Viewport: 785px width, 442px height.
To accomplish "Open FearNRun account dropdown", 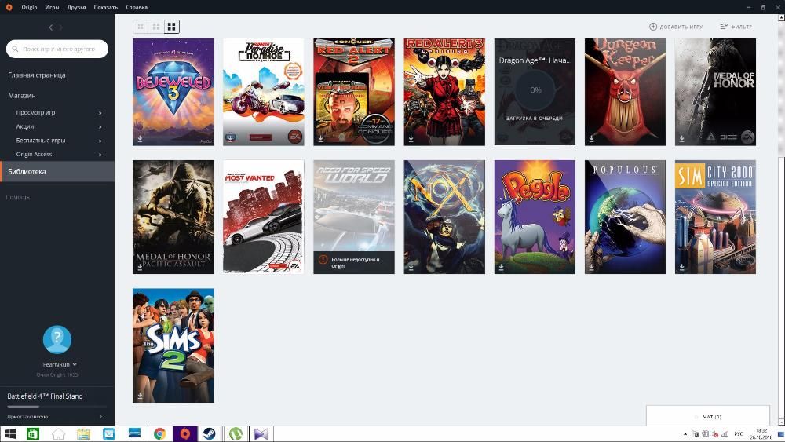I will tap(60, 364).
